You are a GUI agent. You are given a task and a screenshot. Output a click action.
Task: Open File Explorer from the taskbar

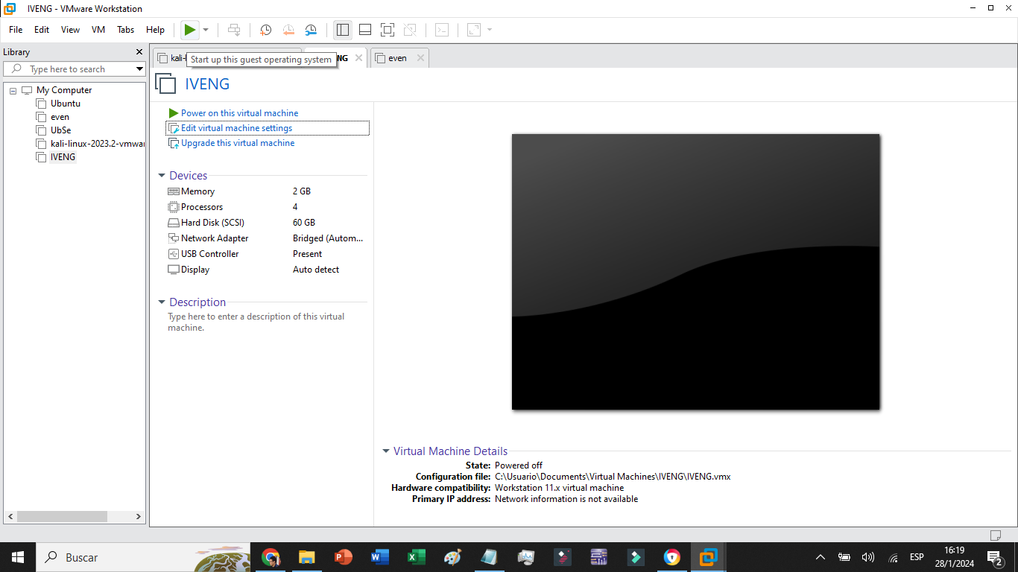(x=306, y=557)
